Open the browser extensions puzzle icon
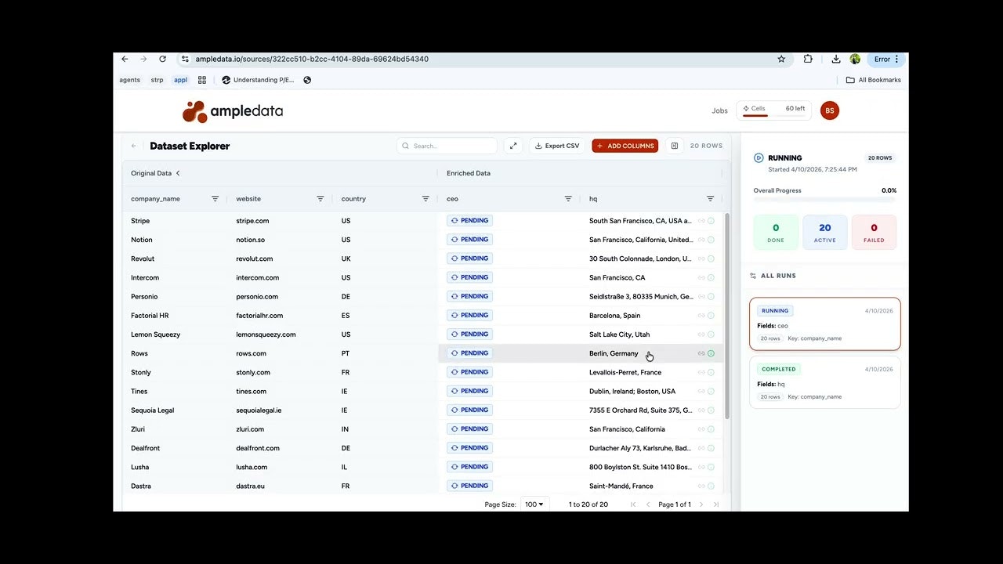1003x564 pixels. (x=808, y=59)
